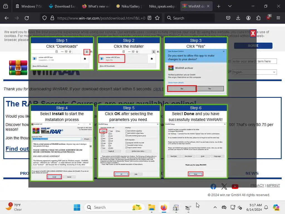Image resolution: width=285 pixels, height=214 pixels.
Task: Open NEWS section link
Action: point(252,173)
